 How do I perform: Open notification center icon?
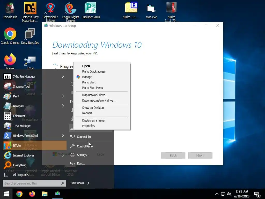click(257, 194)
